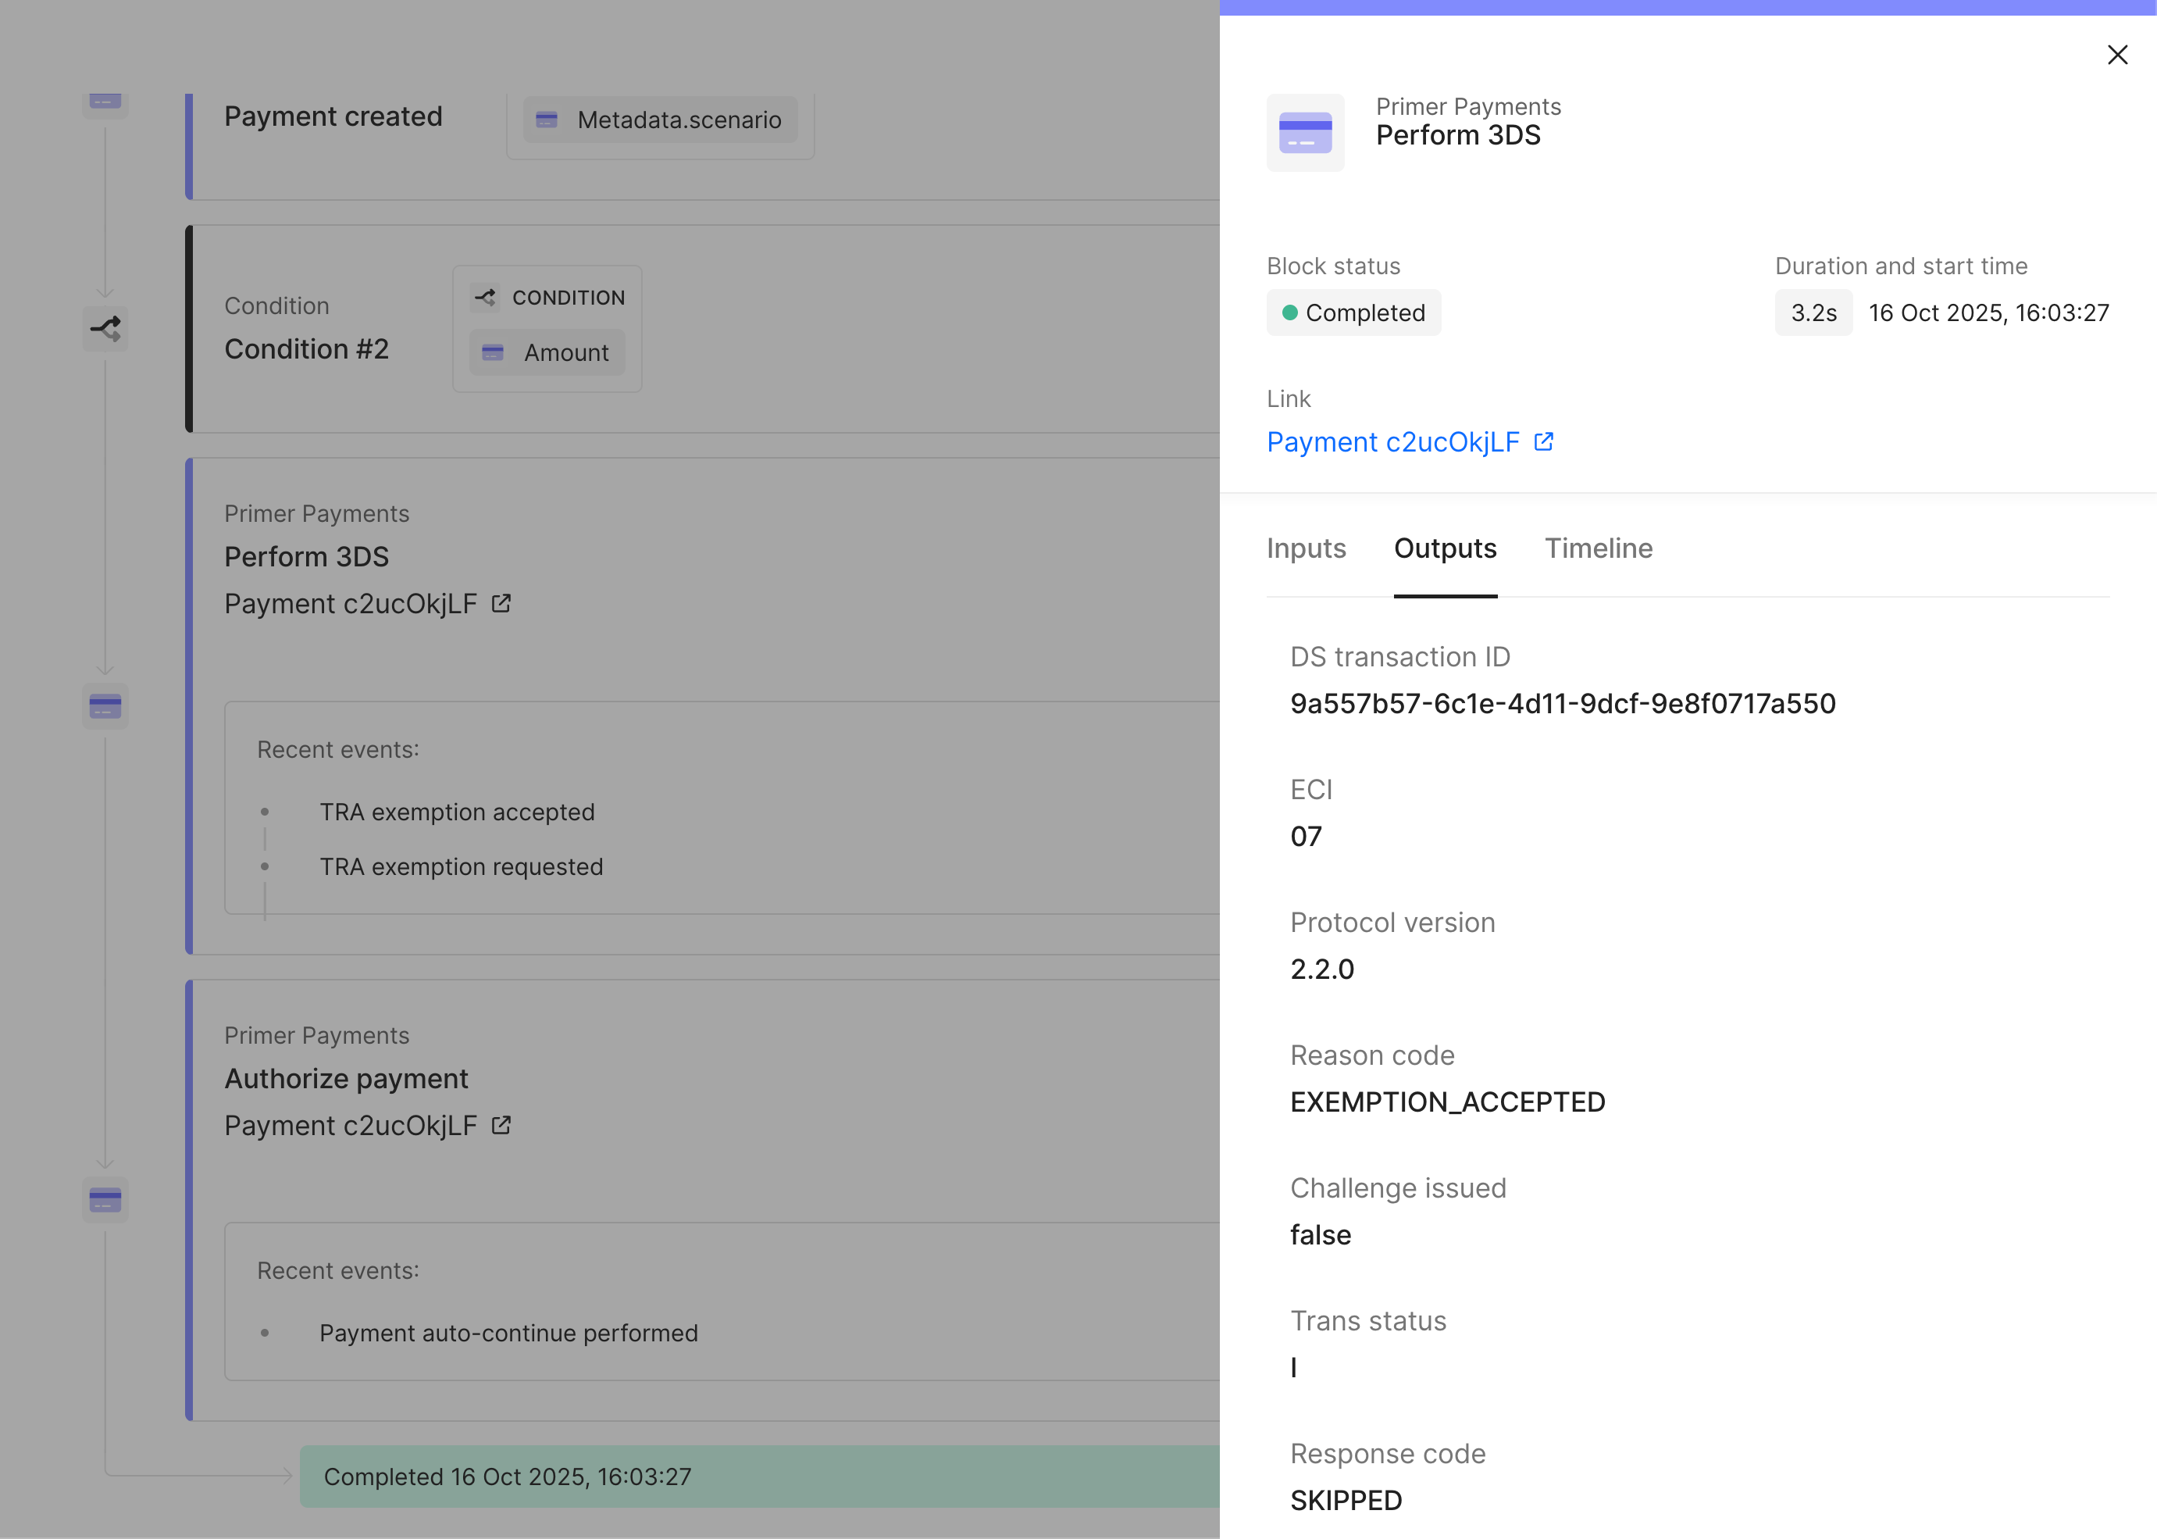Click the external link icon beside Payment c2ucOkjLF in the panel

[x=1544, y=441]
